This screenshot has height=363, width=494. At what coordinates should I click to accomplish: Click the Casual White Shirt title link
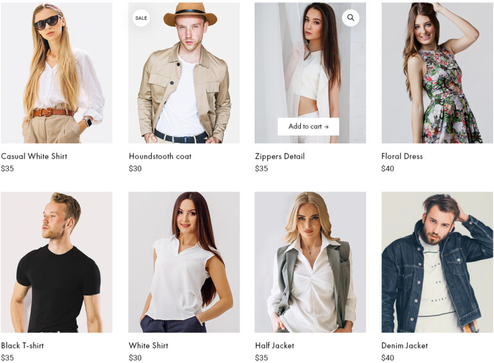click(34, 156)
